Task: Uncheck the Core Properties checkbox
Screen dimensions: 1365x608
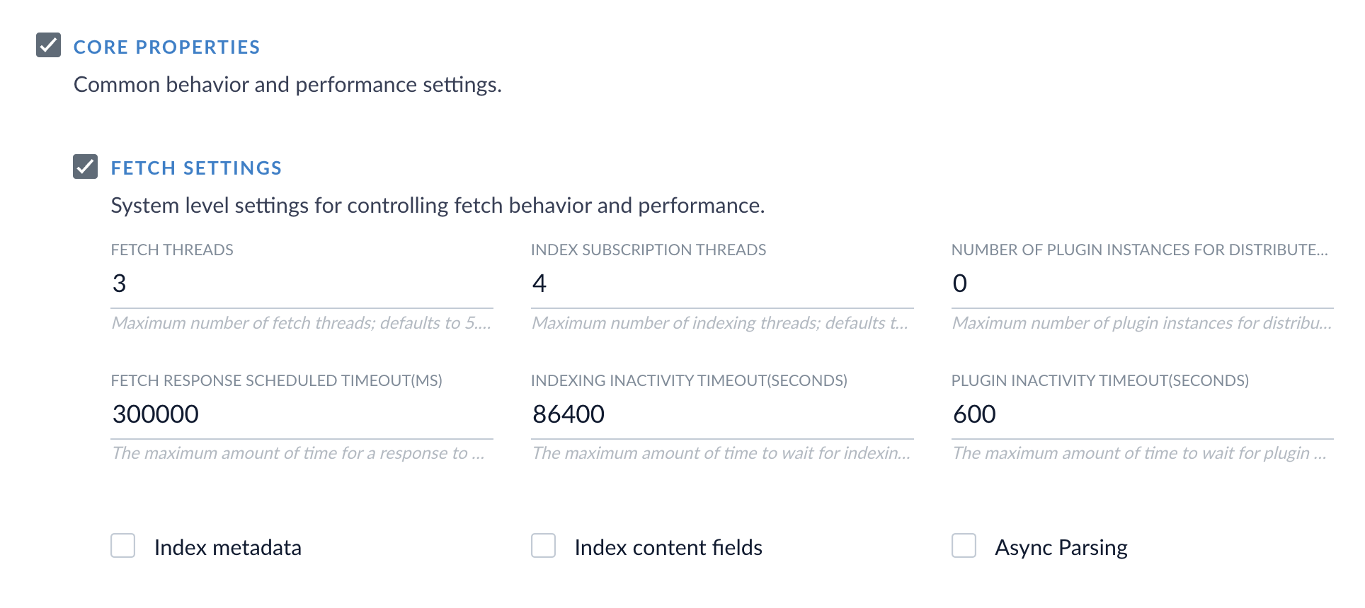Action: click(48, 45)
